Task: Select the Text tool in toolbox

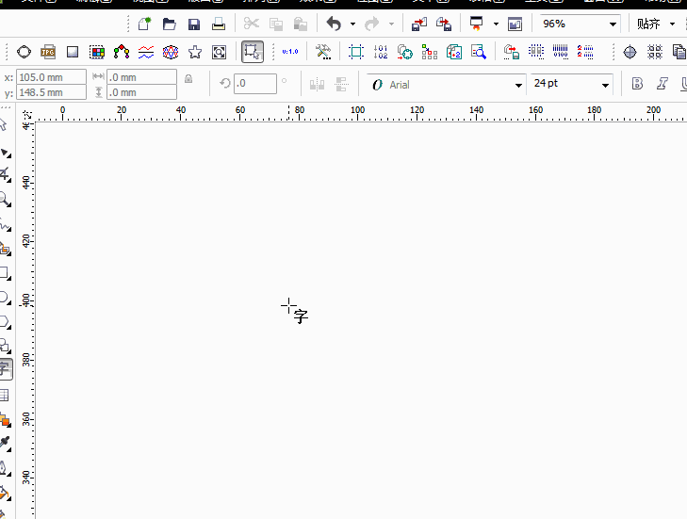Action: [6, 369]
